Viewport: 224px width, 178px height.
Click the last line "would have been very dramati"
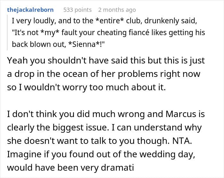click(x=71, y=167)
